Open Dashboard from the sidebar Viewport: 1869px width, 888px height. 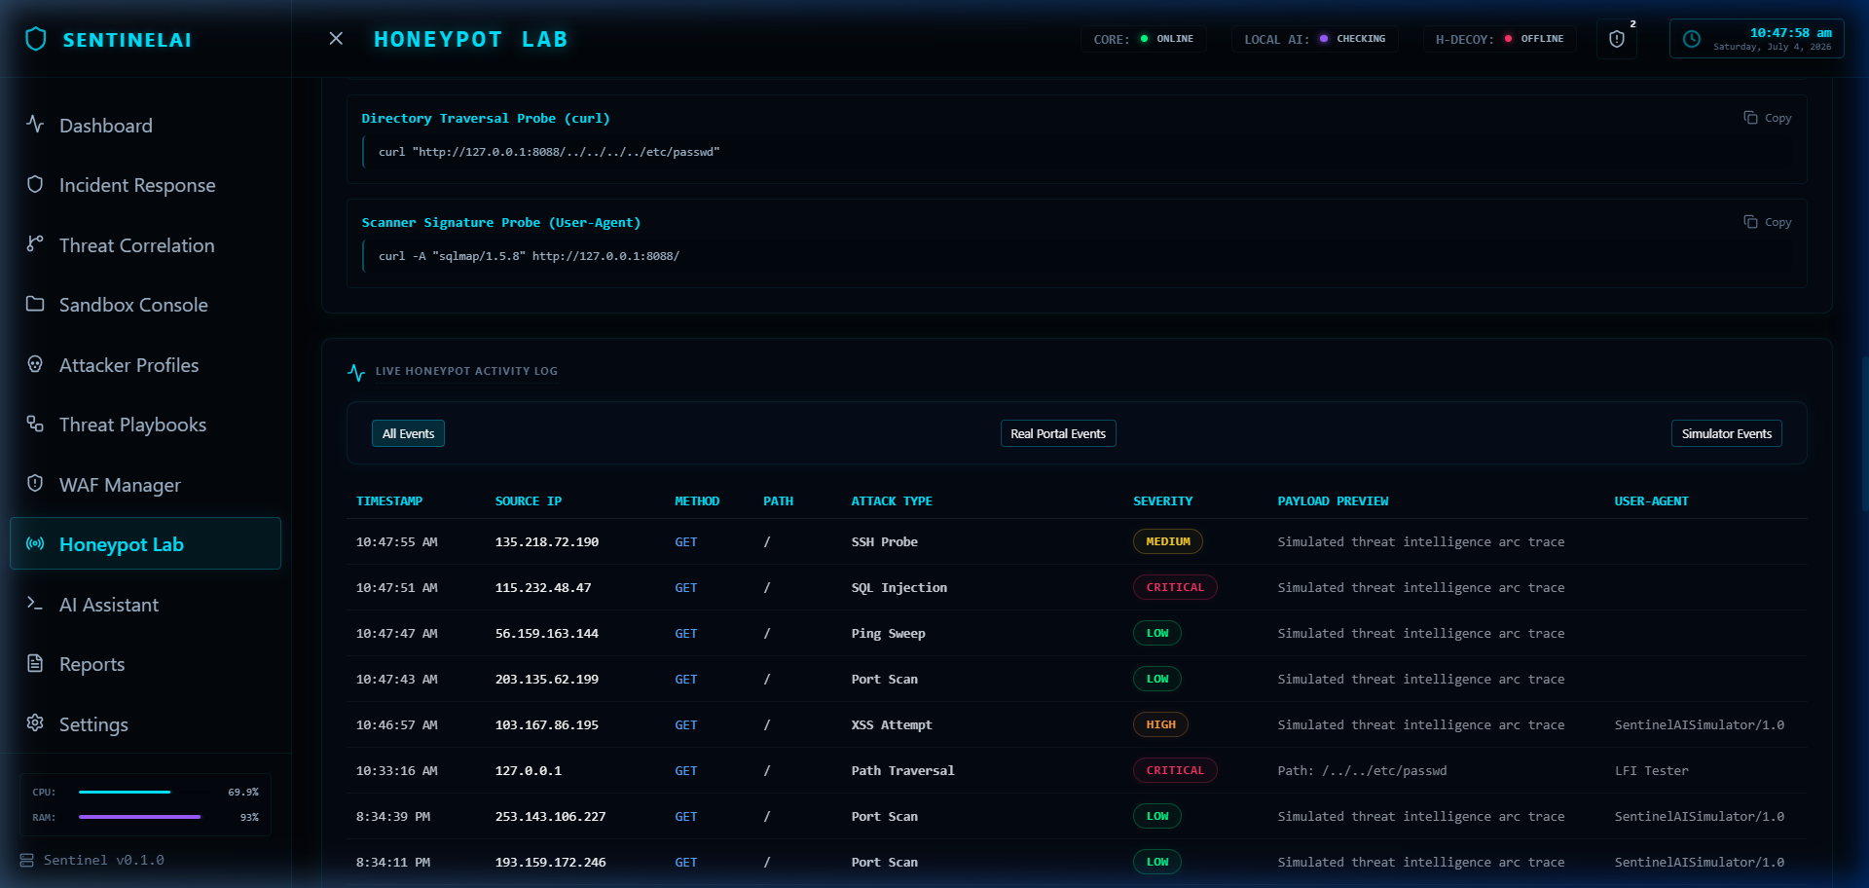click(x=146, y=125)
